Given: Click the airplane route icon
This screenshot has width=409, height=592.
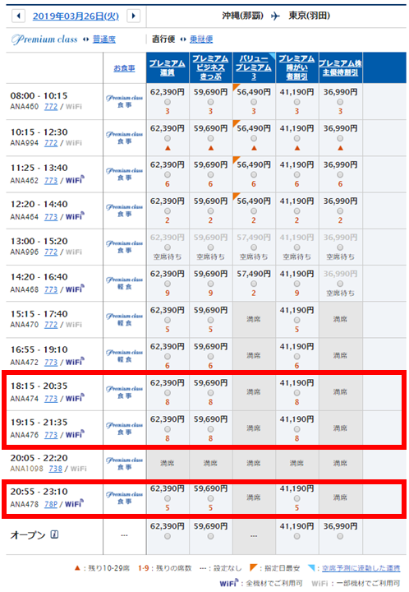Looking at the screenshot, I should coord(276,16).
